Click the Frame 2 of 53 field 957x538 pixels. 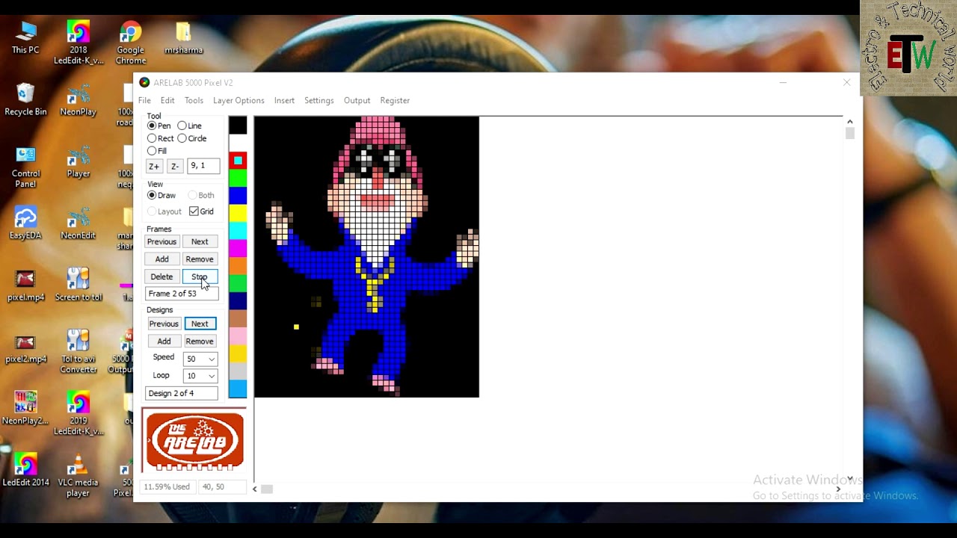point(182,294)
